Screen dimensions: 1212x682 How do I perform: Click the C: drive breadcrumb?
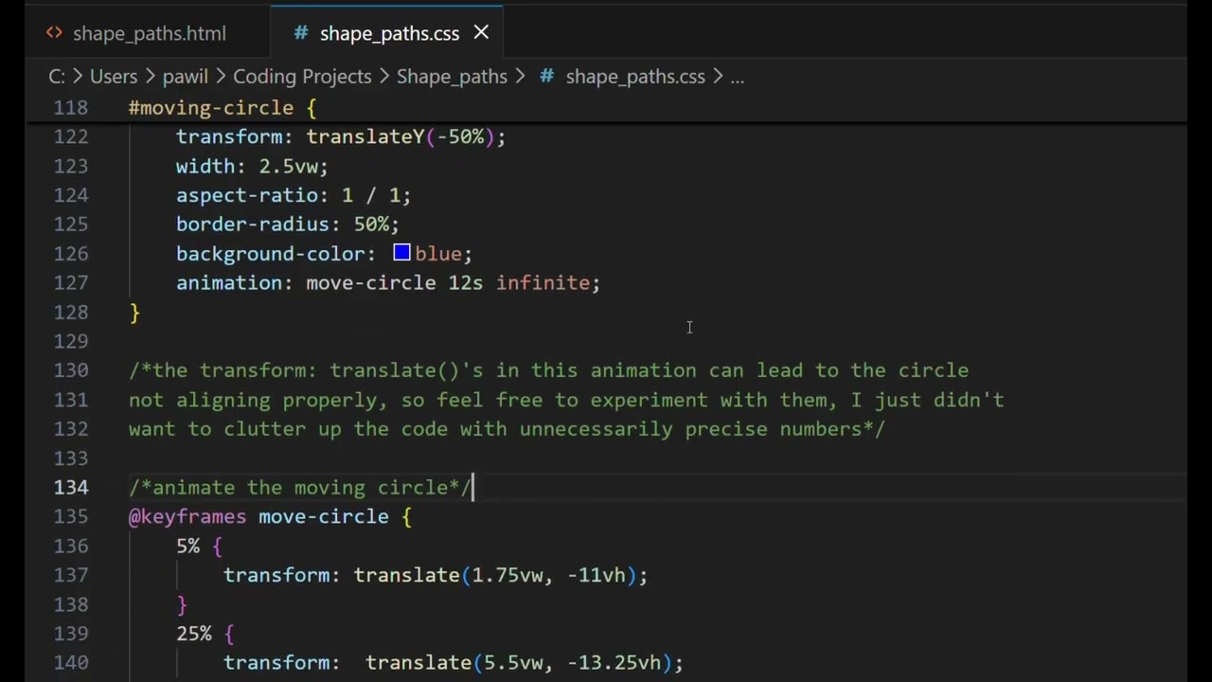[x=57, y=77]
